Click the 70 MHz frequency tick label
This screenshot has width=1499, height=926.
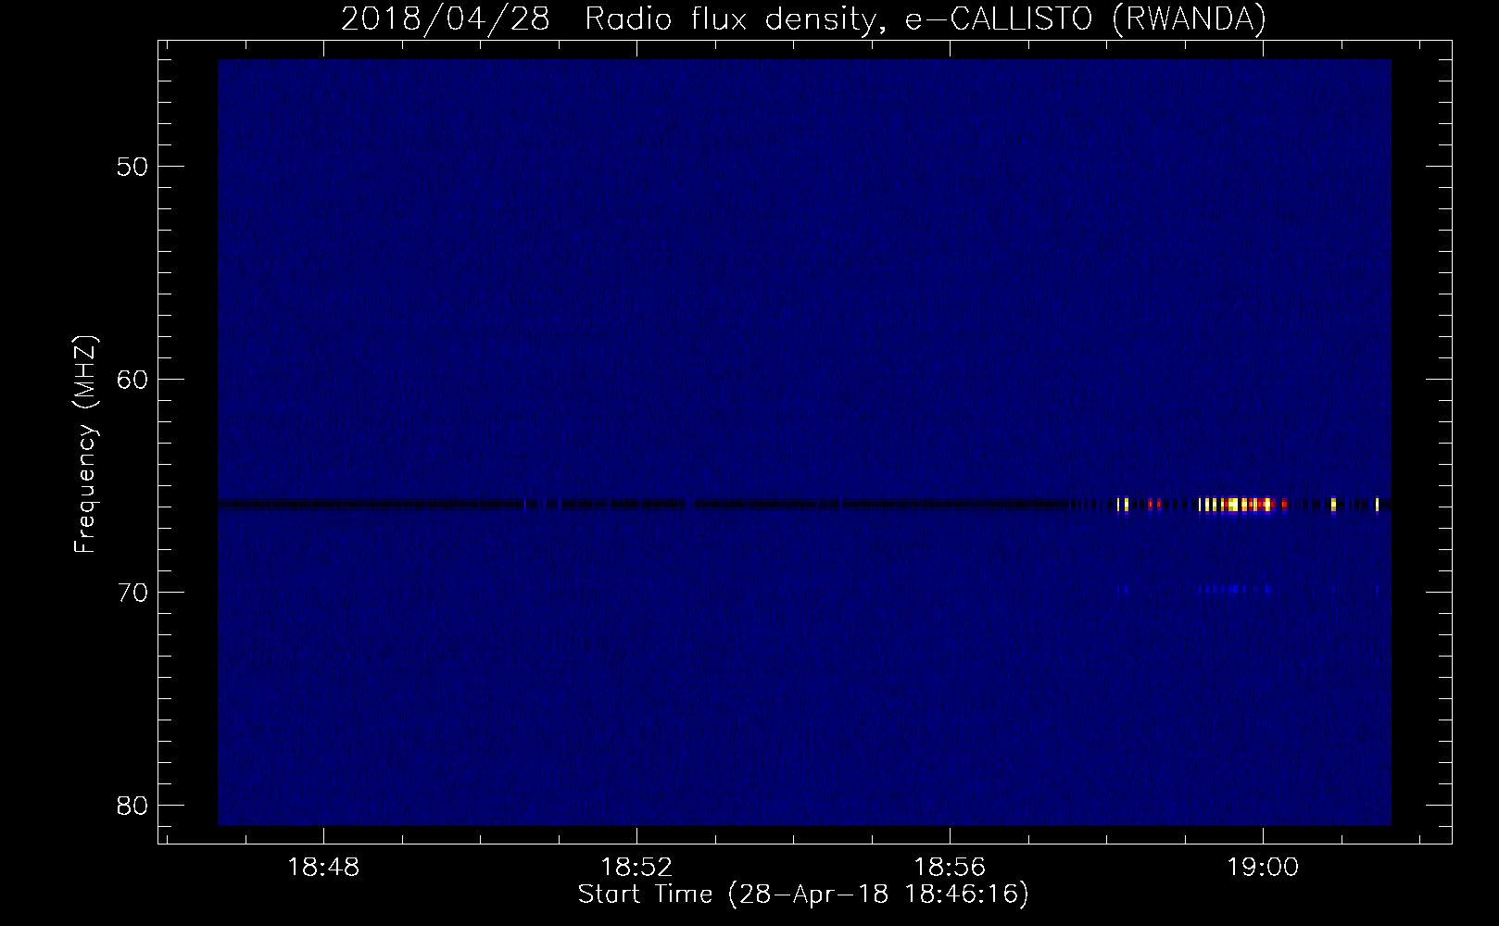132,592
